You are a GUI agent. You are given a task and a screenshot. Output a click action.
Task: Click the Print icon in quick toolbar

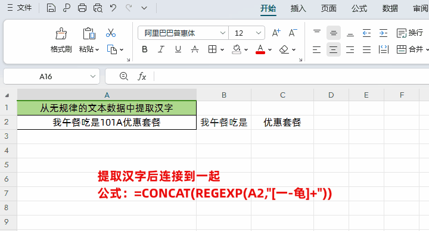coord(82,8)
